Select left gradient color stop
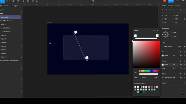Screen dimensions: 186x104 coord(135,36)
